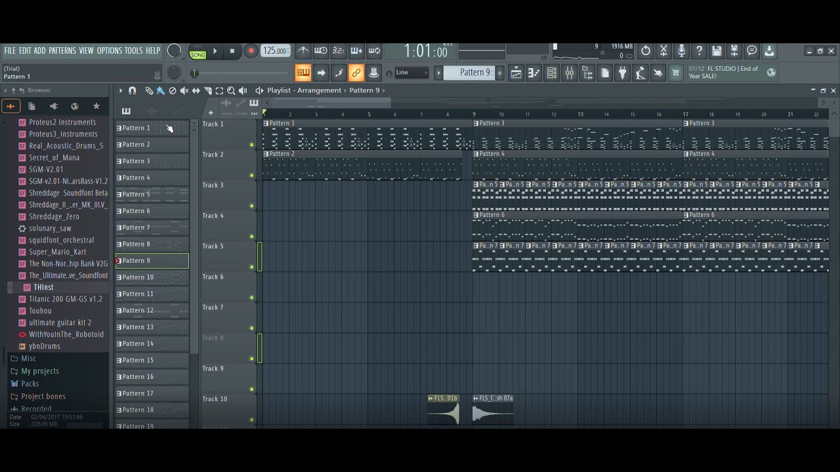Select Pattern 14 in the picker panel

coord(152,344)
